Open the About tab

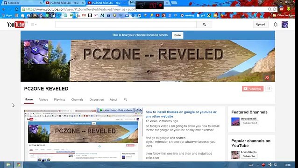pyautogui.click(x=114, y=99)
